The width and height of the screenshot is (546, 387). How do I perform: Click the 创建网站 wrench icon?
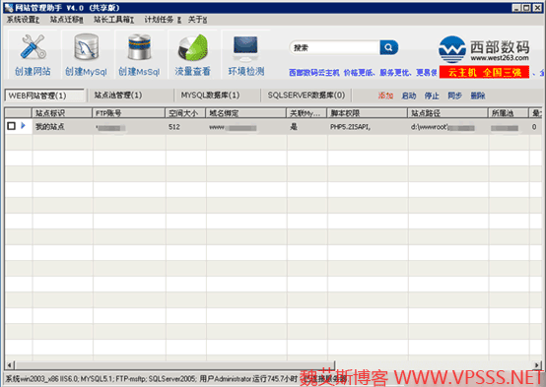coord(33,46)
